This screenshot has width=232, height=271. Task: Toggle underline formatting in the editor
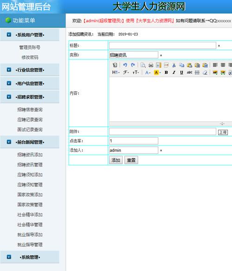point(181,73)
